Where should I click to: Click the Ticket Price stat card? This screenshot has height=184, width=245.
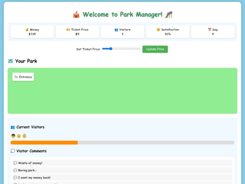[x=77, y=32]
